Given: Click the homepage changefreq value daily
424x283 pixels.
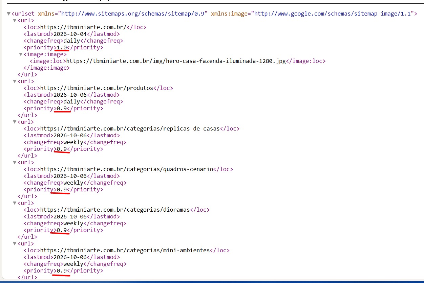Looking at the screenshot, I should [72, 41].
